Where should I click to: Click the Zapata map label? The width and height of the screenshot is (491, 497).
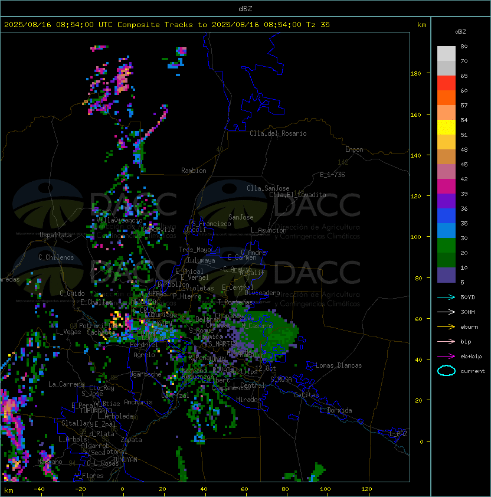[x=131, y=440]
